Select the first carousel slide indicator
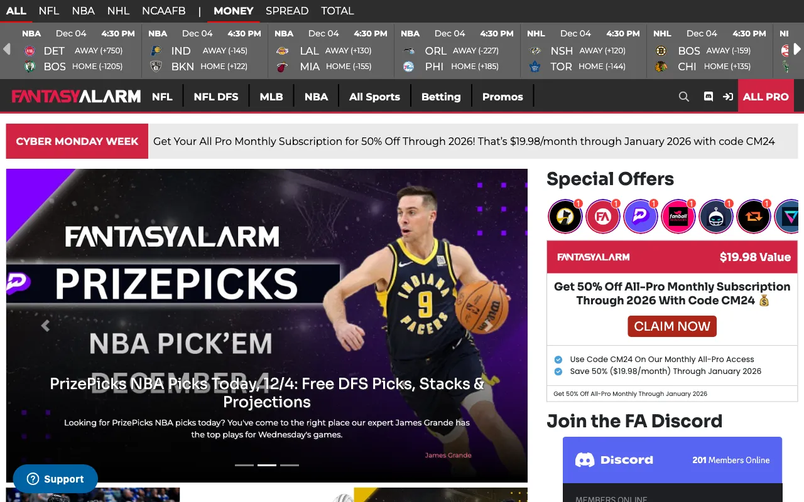This screenshot has width=804, height=502. point(244,465)
